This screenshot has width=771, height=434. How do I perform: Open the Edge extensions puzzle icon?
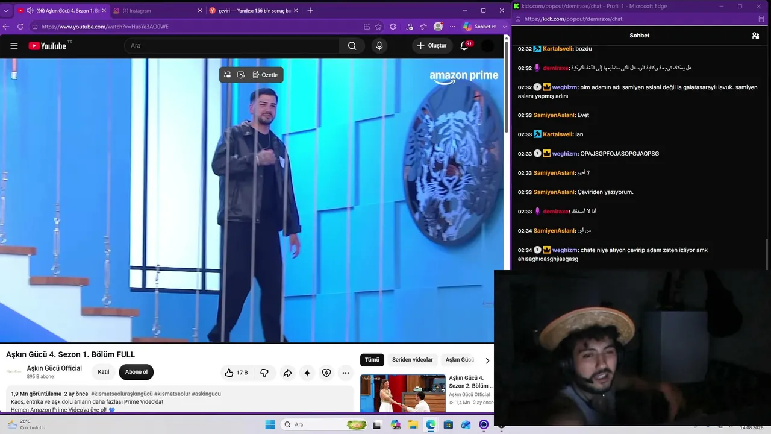click(393, 27)
